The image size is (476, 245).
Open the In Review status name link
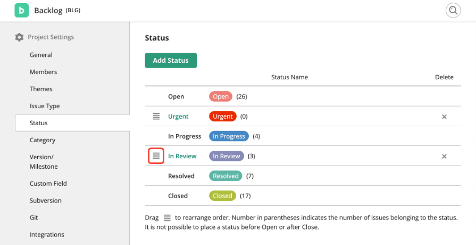[x=182, y=156]
